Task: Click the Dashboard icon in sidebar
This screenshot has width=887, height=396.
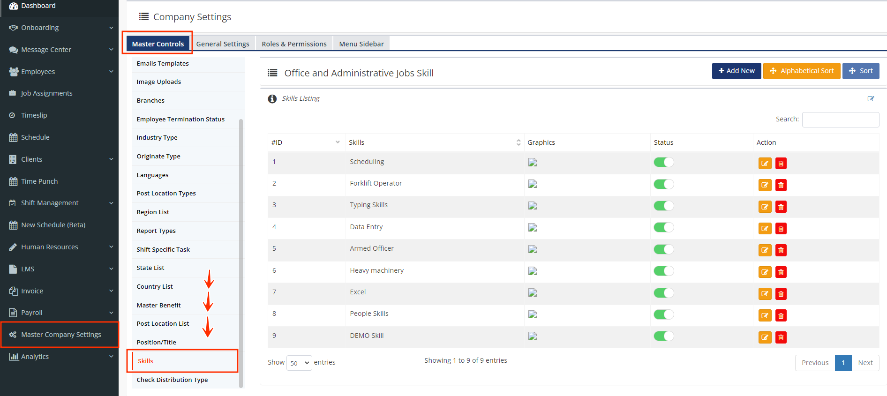Action: point(13,6)
